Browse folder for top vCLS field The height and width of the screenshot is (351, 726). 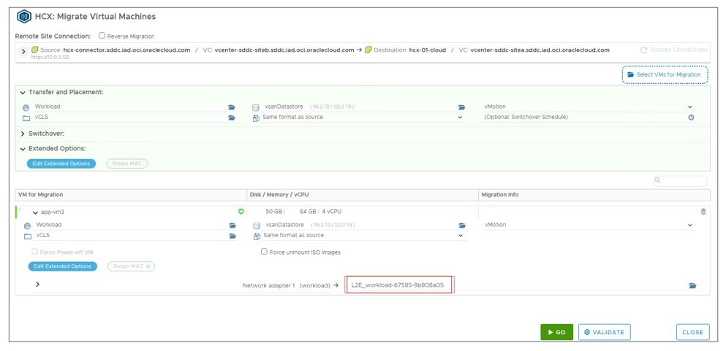coord(232,117)
